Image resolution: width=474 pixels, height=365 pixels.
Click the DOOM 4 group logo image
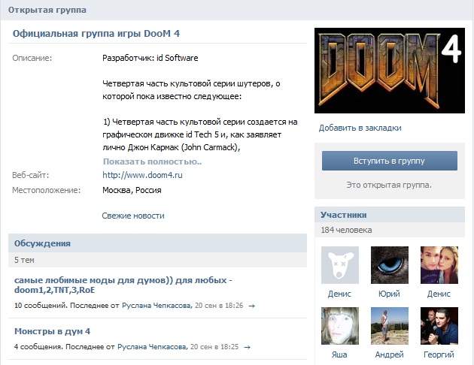pos(390,71)
